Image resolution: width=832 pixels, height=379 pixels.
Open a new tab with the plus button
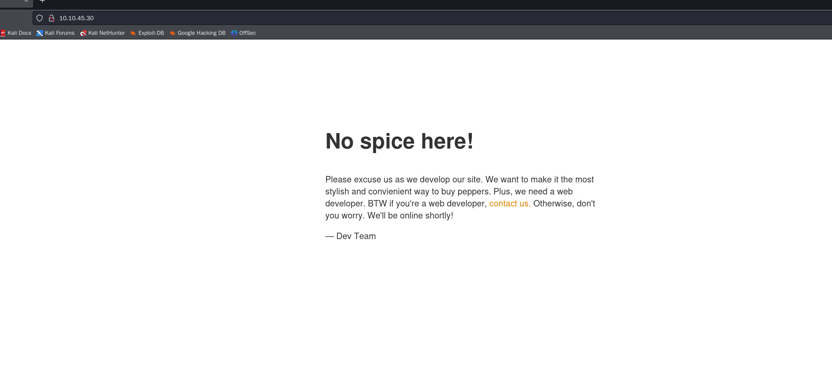click(43, 1)
